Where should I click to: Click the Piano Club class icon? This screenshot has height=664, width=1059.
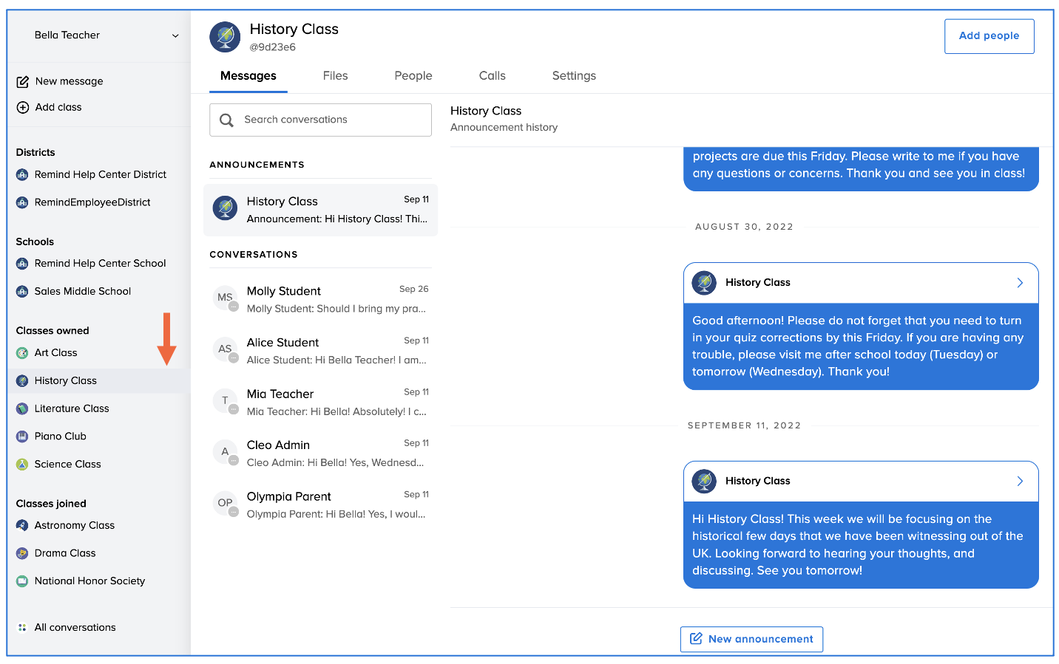point(22,437)
